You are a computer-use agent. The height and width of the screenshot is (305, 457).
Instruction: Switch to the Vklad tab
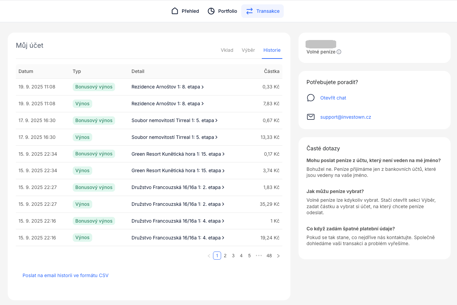pyautogui.click(x=227, y=50)
